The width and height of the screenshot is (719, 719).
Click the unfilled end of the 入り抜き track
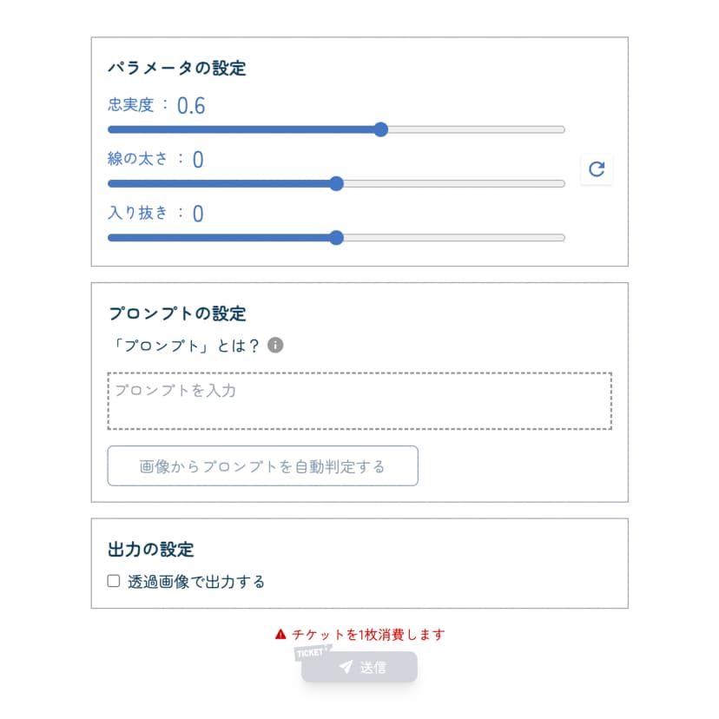point(521,237)
